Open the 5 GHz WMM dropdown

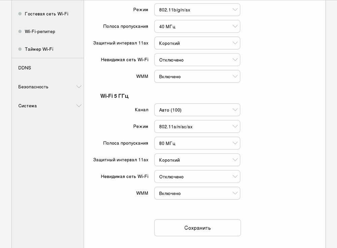click(x=197, y=193)
